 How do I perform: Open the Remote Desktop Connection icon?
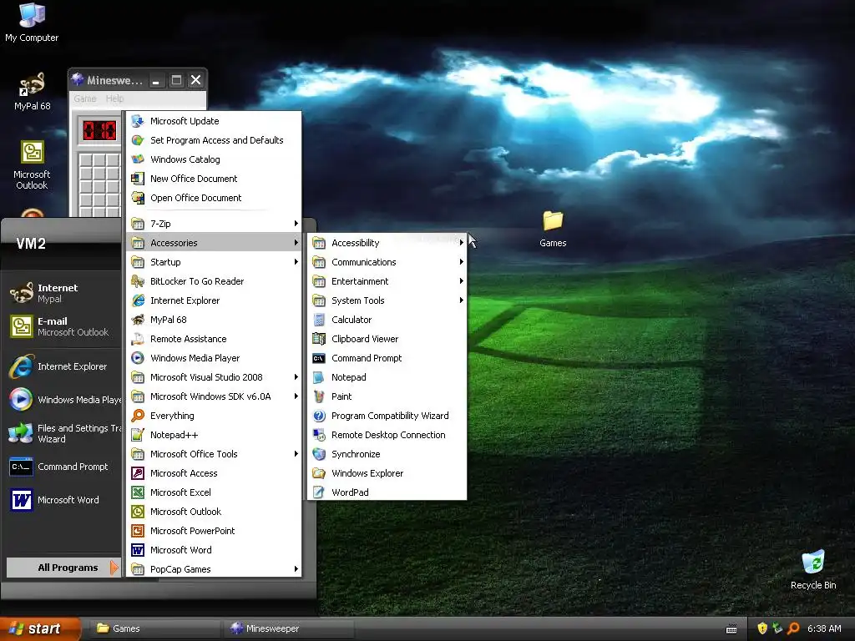(319, 435)
